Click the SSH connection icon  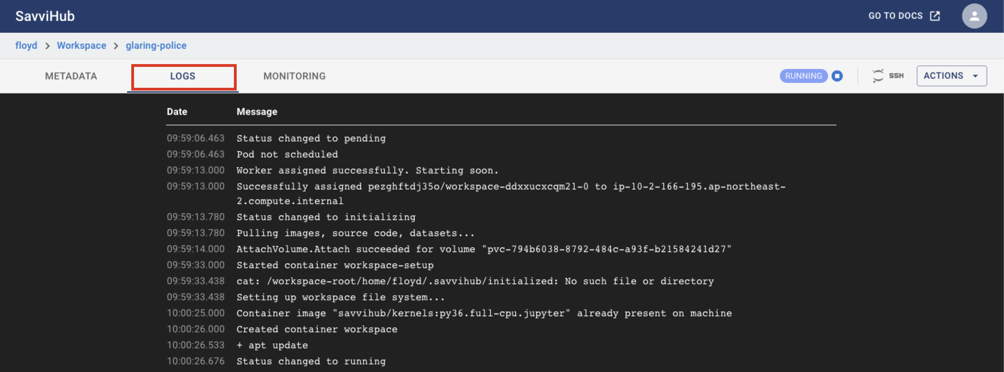(878, 76)
